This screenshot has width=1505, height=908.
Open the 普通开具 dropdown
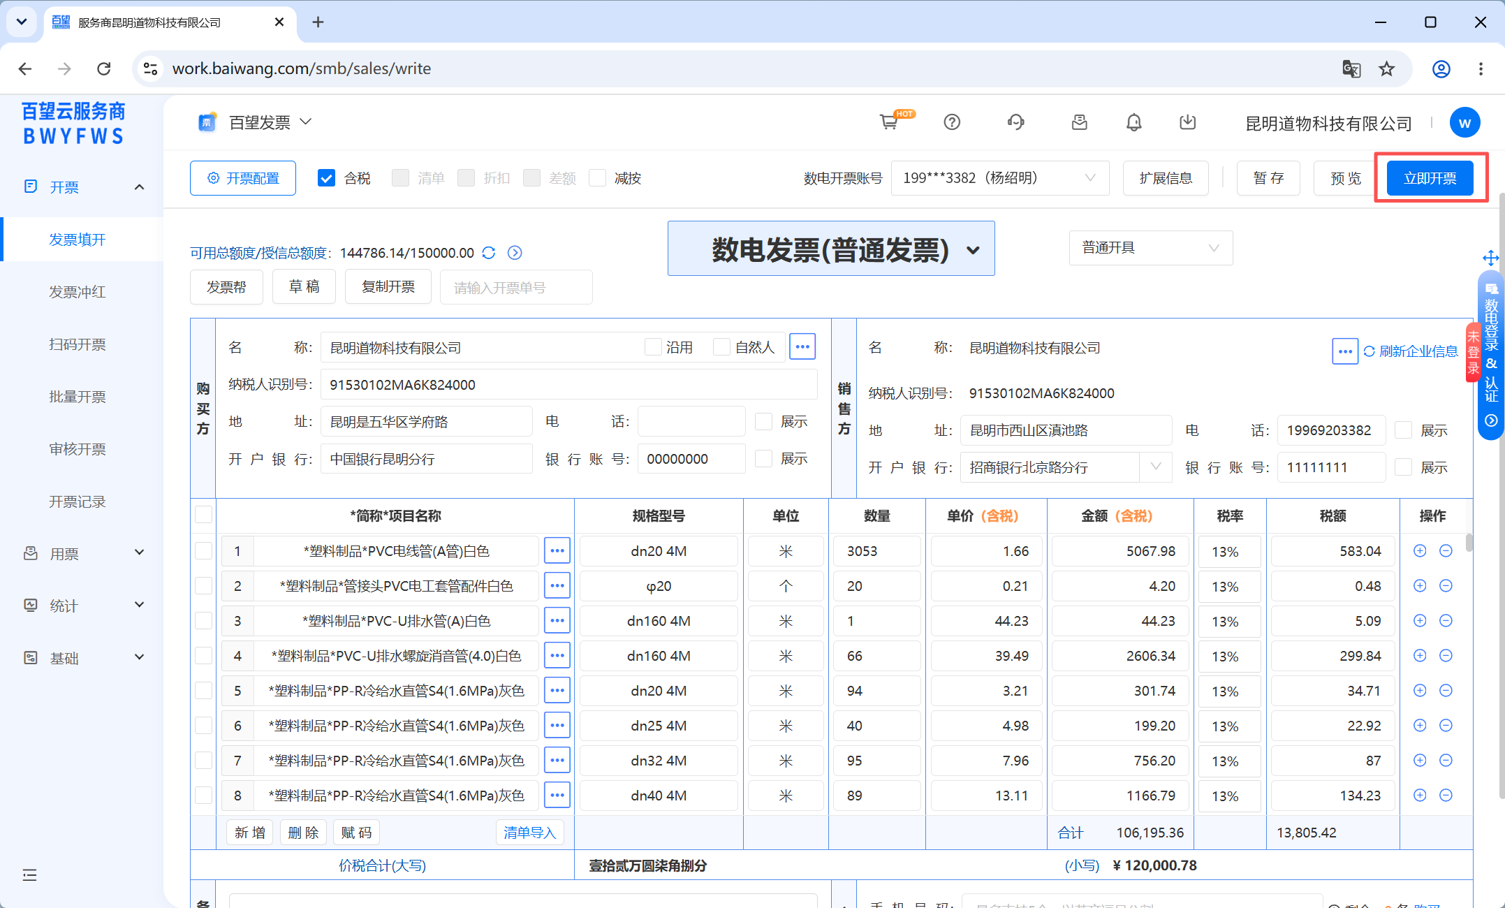(x=1151, y=248)
